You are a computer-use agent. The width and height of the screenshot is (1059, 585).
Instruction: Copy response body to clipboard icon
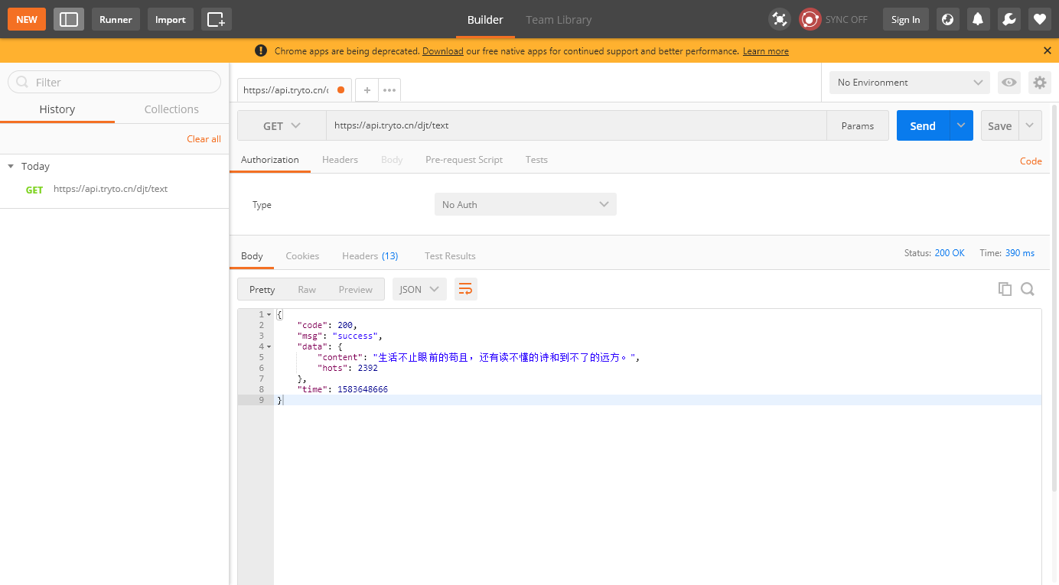coord(1005,289)
